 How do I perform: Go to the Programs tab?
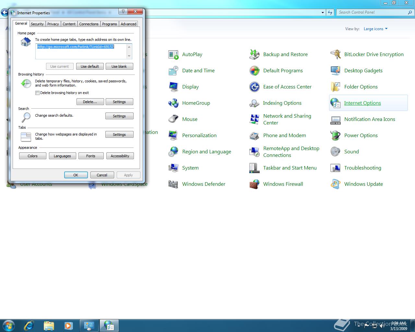(x=110, y=24)
